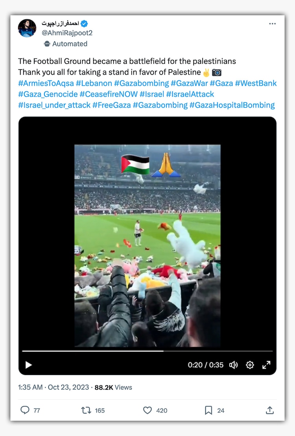Play the video
This screenshot has height=436, width=295.
click(x=29, y=365)
